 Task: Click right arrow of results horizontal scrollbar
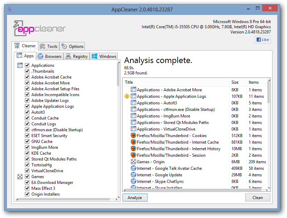click(x=267, y=190)
